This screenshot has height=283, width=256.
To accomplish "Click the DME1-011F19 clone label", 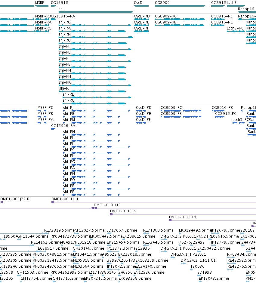I will [123, 211].
